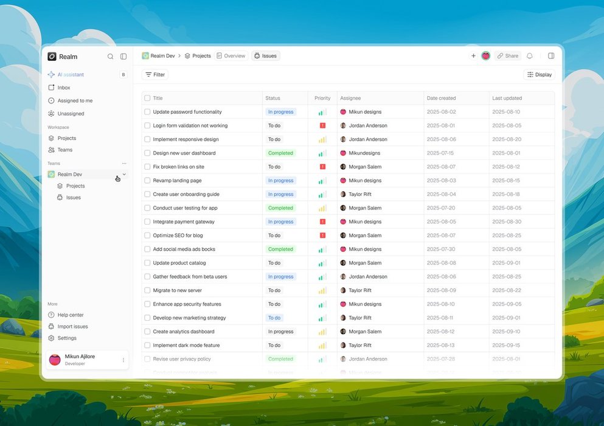Select all issues with header checkbox

point(147,98)
